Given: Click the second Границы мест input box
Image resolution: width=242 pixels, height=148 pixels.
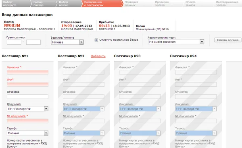Looking at the screenshot, I should tap(33, 42).
